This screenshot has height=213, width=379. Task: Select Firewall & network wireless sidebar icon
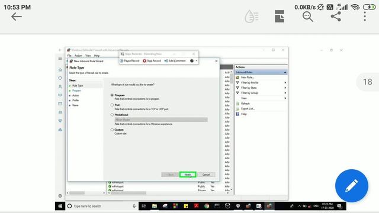point(60,95)
